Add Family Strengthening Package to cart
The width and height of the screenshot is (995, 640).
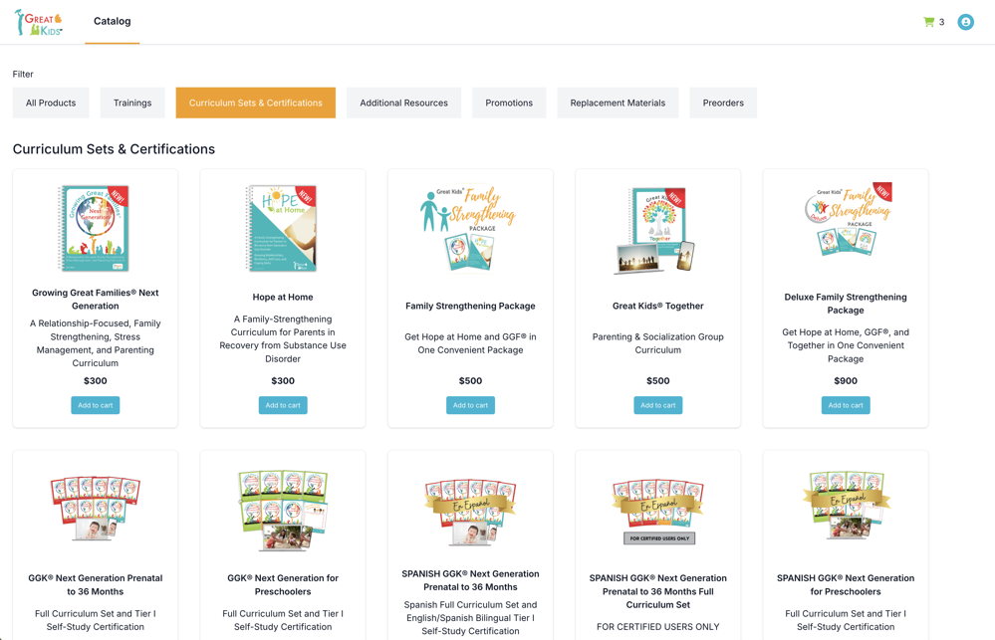(x=470, y=405)
